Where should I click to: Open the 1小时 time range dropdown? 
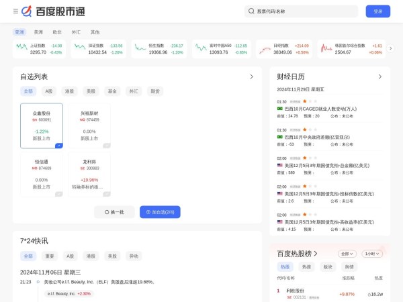coord(371,254)
